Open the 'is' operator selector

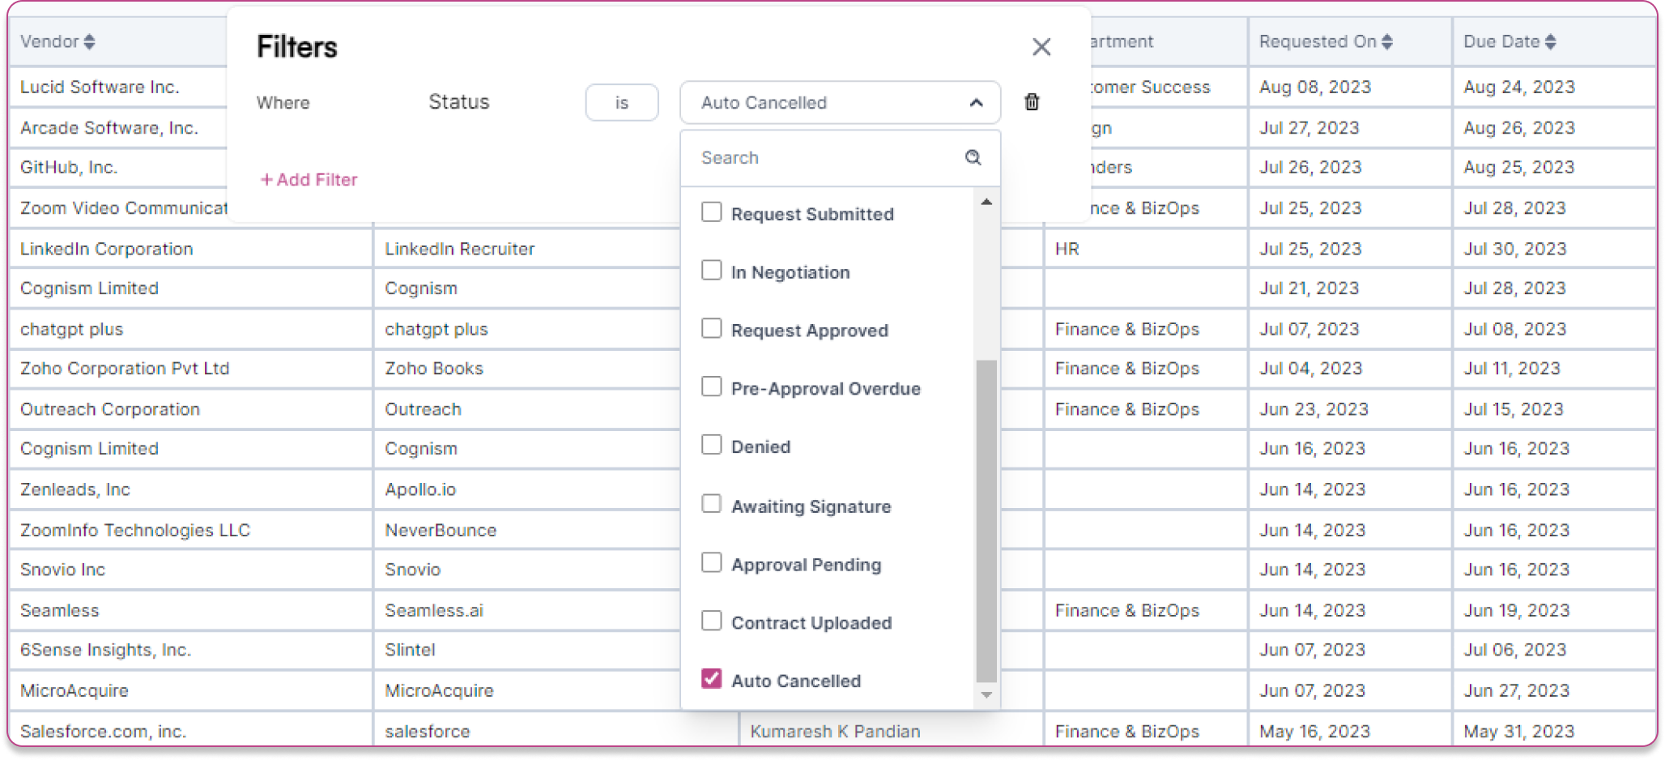click(621, 103)
